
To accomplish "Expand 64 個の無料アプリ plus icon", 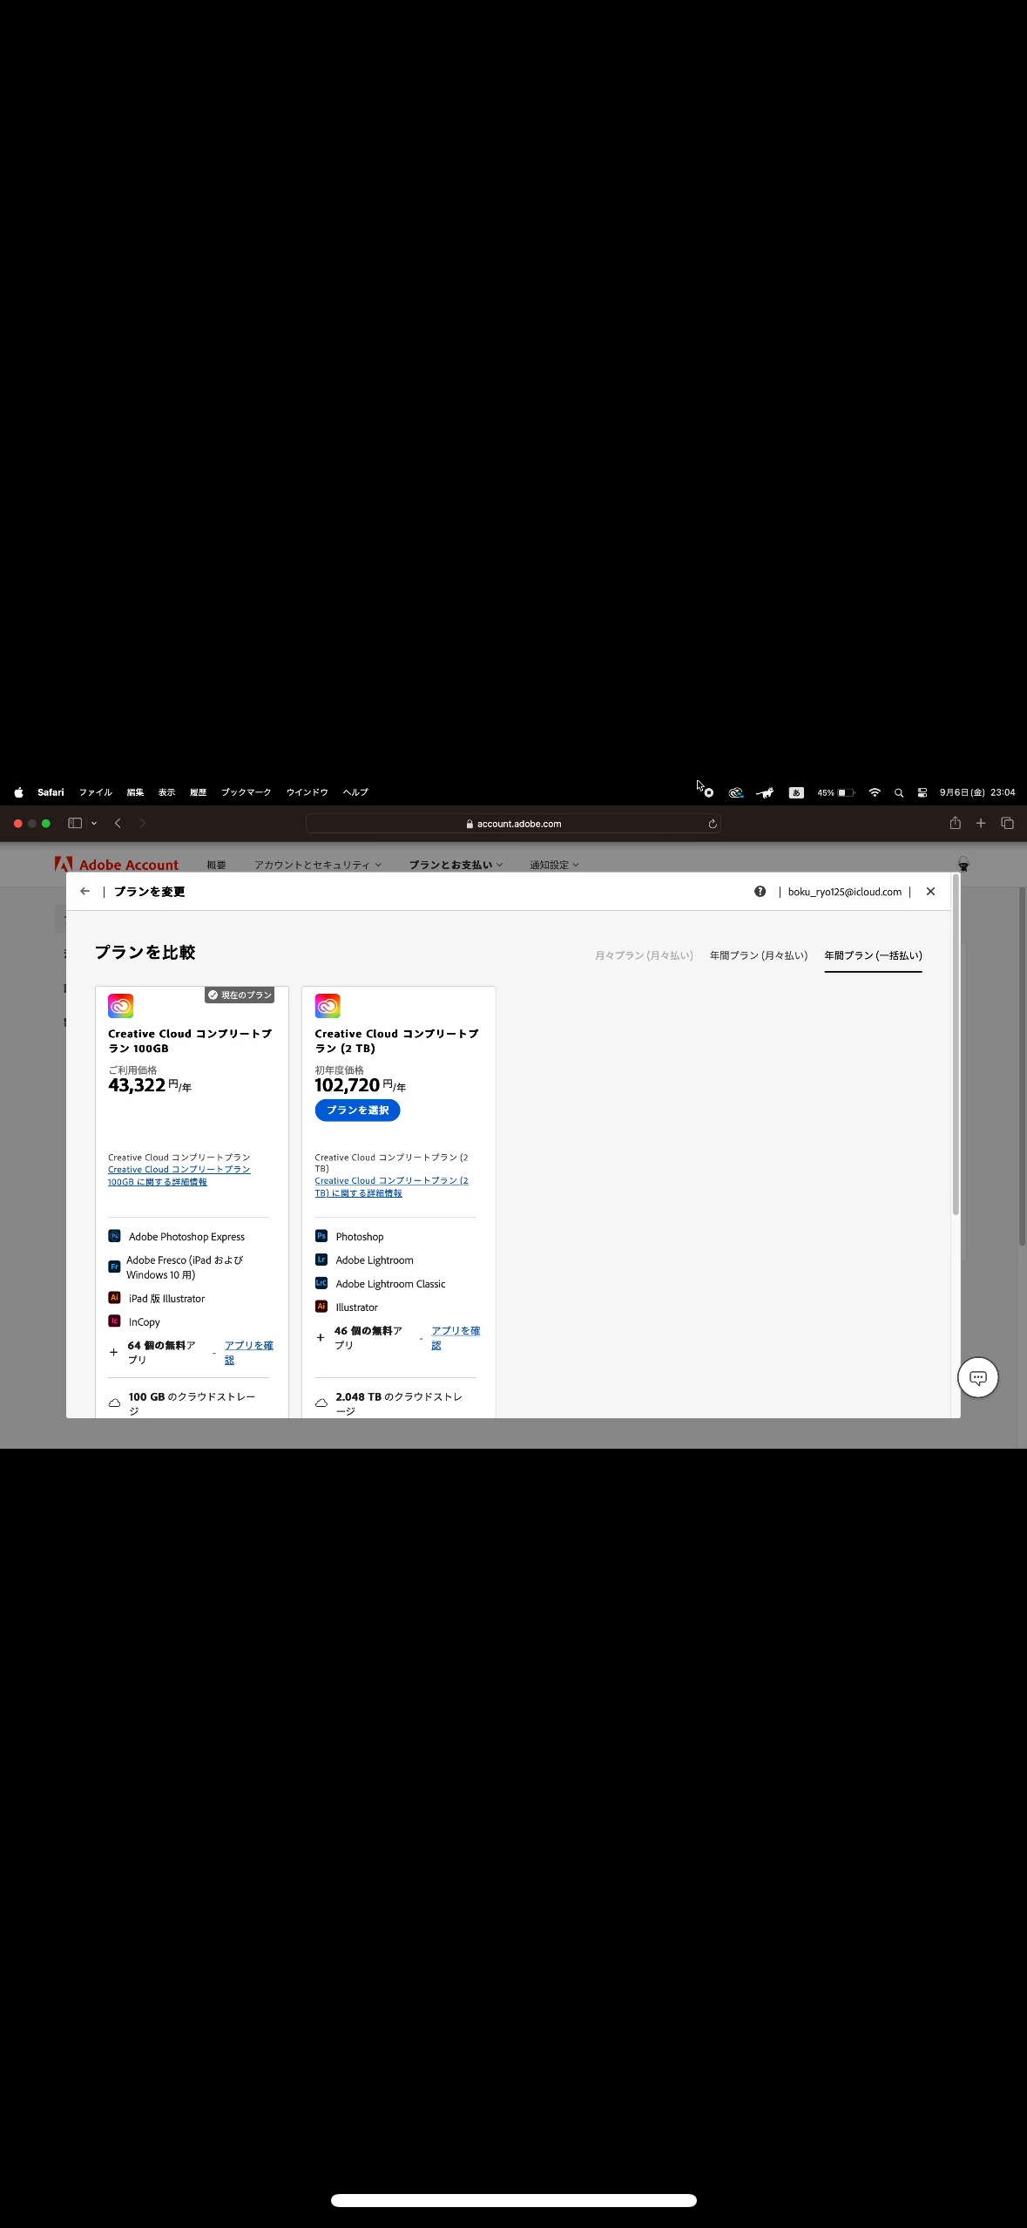I will [x=113, y=1352].
